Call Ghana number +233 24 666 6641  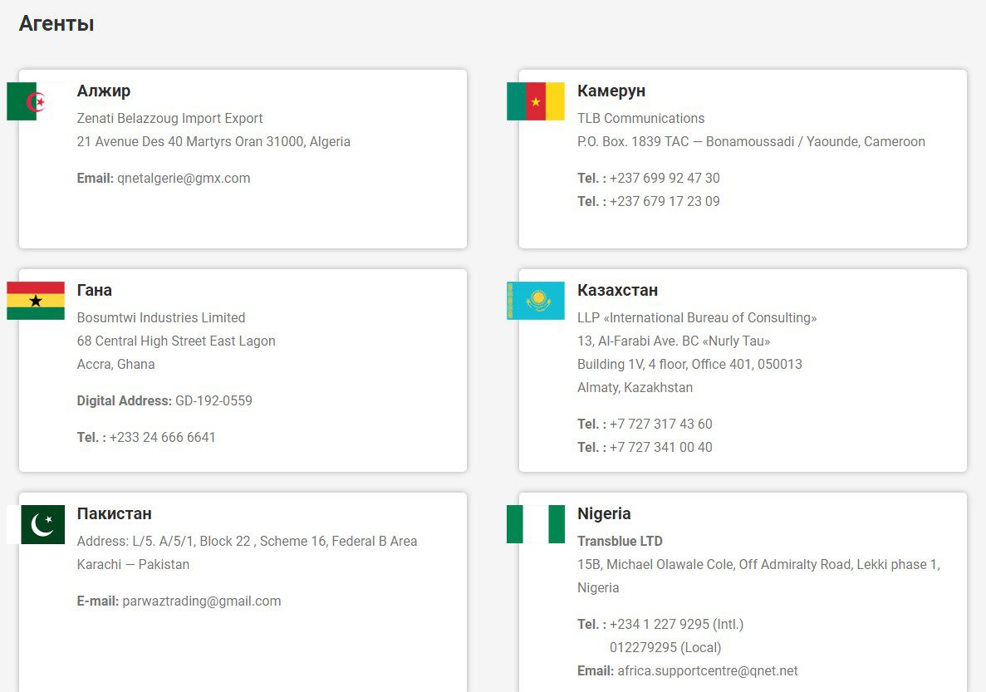pyautogui.click(x=163, y=437)
